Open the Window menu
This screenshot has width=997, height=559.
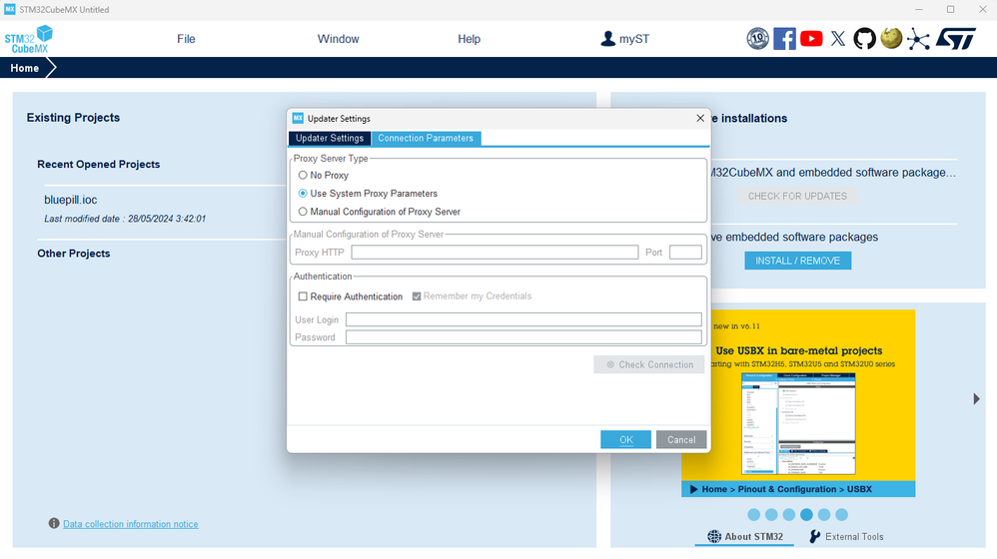pos(339,39)
